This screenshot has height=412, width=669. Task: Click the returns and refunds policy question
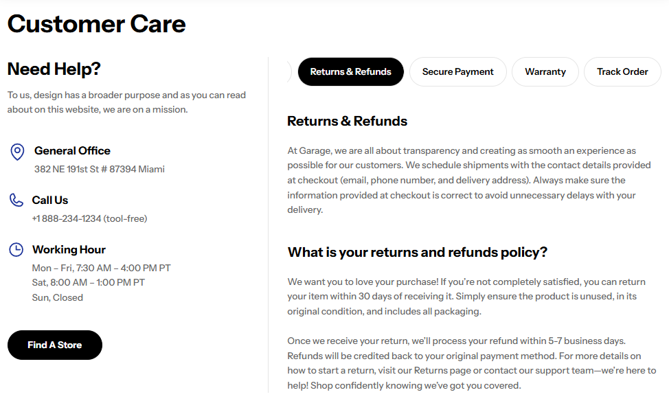click(418, 253)
